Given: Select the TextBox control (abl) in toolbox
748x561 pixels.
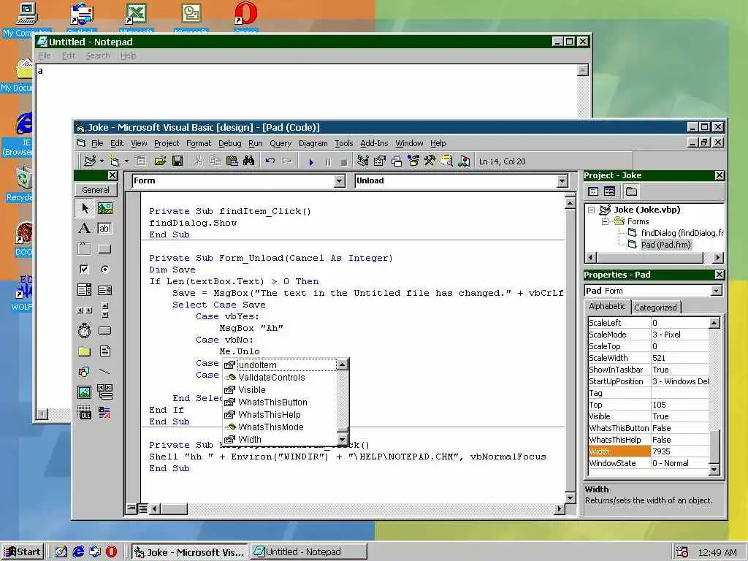Looking at the screenshot, I should (x=104, y=228).
